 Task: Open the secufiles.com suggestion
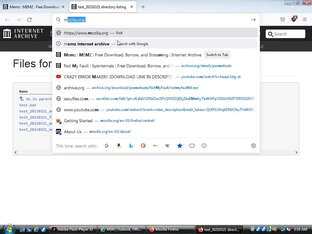(156, 99)
